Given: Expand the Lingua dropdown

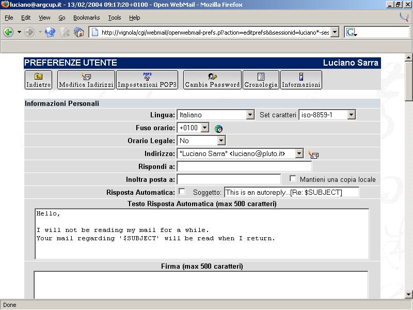Looking at the screenshot, I should (250, 115).
